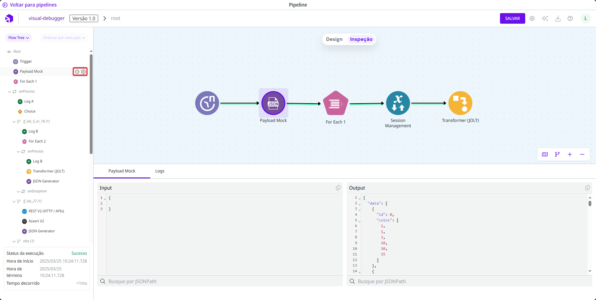Screen dimensions: 596x300
Task: Open the Flow Tree dropdown
Action: [18, 38]
